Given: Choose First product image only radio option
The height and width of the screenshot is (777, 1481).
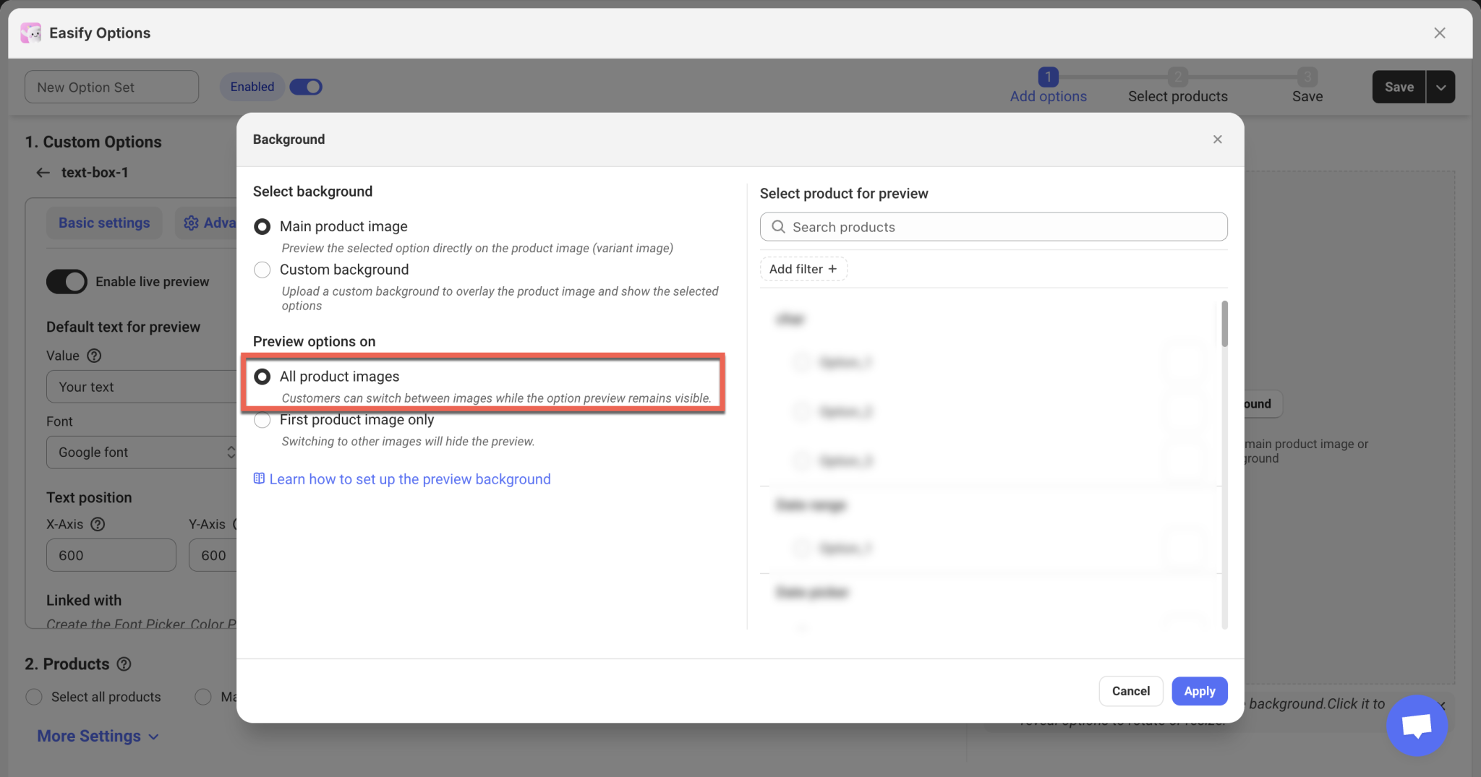Looking at the screenshot, I should click(262, 420).
